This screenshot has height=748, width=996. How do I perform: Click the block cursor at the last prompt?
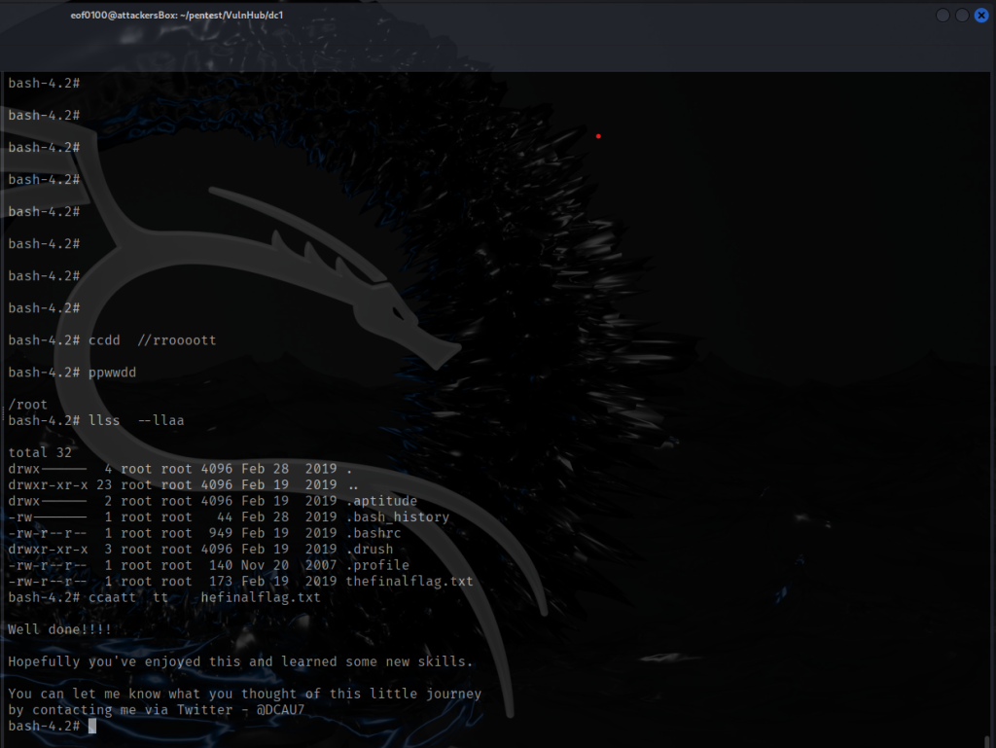pos(92,726)
